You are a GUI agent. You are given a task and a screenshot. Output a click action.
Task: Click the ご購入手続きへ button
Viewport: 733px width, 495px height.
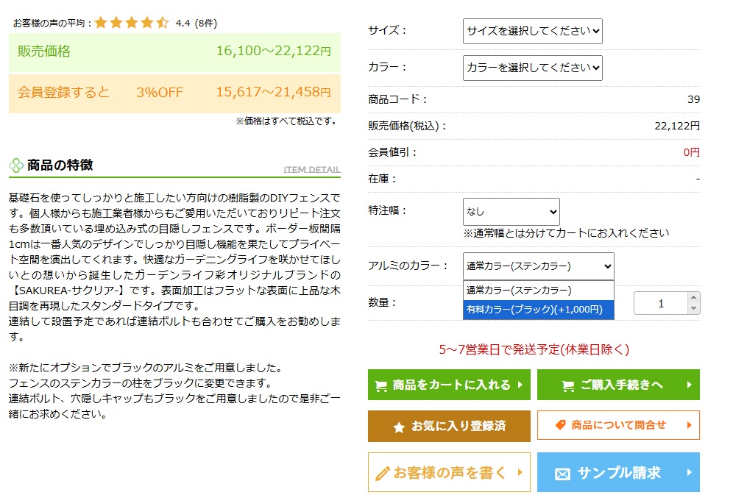tap(618, 384)
